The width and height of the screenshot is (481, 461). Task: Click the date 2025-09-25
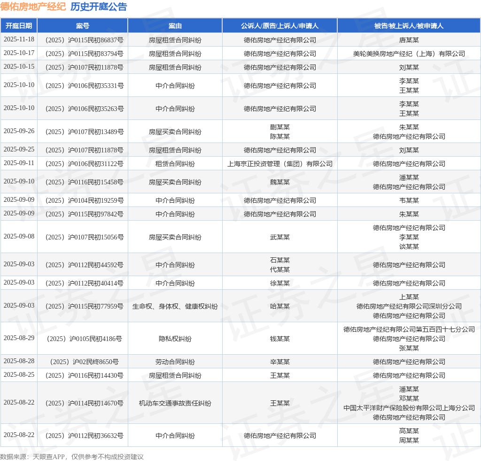click(19, 150)
